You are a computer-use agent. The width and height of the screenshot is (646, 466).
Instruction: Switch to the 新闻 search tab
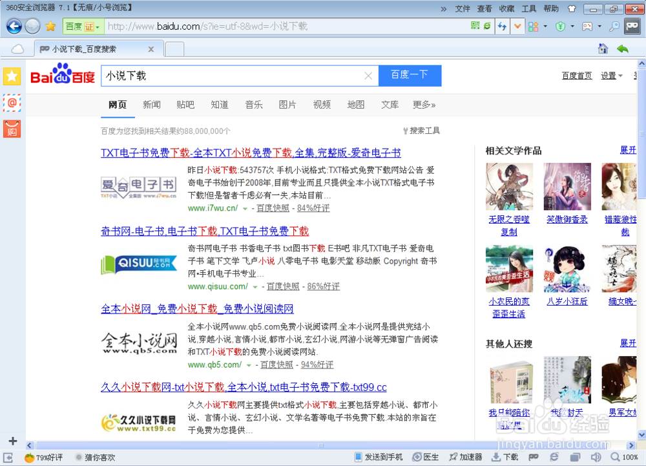pyautogui.click(x=151, y=105)
